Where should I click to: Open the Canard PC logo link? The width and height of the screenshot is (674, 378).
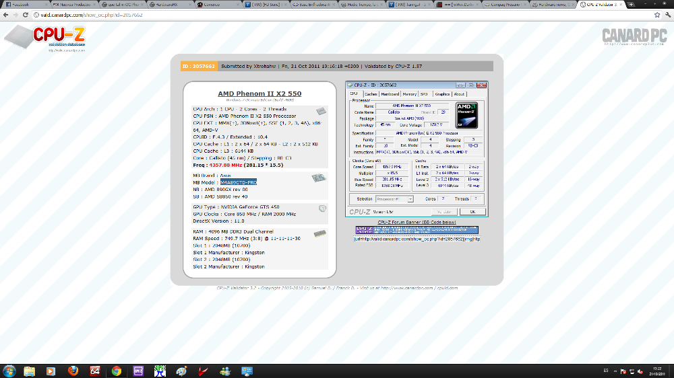(x=634, y=37)
